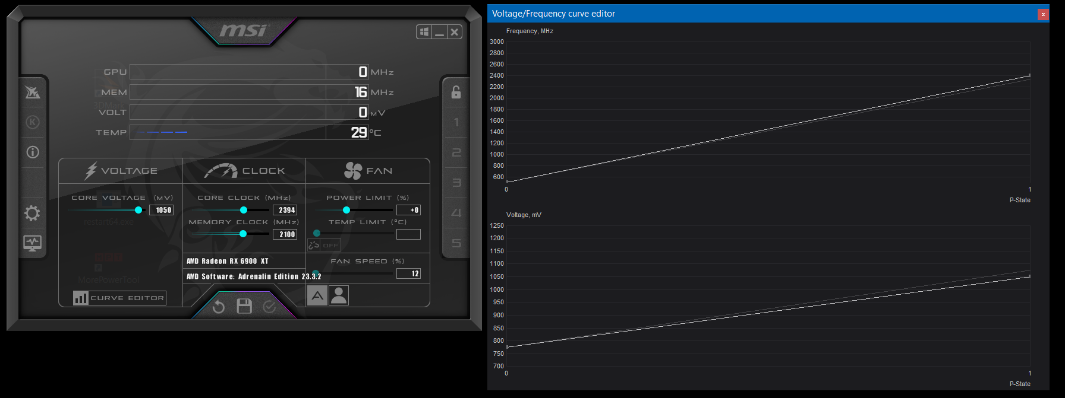This screenshot has height=398, width=1065.
Task: Click the frequency curve point at P-State 0
Action: tap(507, 182)
